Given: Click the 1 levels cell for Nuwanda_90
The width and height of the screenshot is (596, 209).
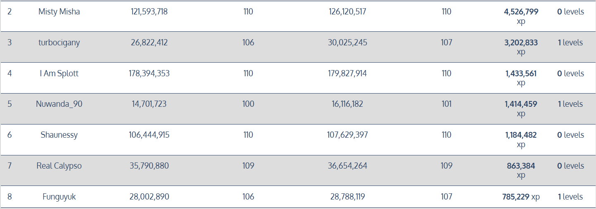Looking at the screenshot, I should coord(570,104).
